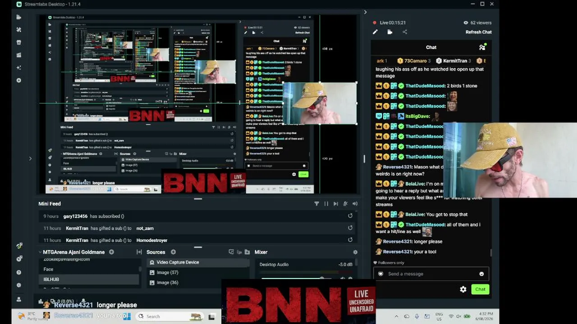The image size is (577, 324).
Task: Open scene transitions icon
Action: point(139,252)
